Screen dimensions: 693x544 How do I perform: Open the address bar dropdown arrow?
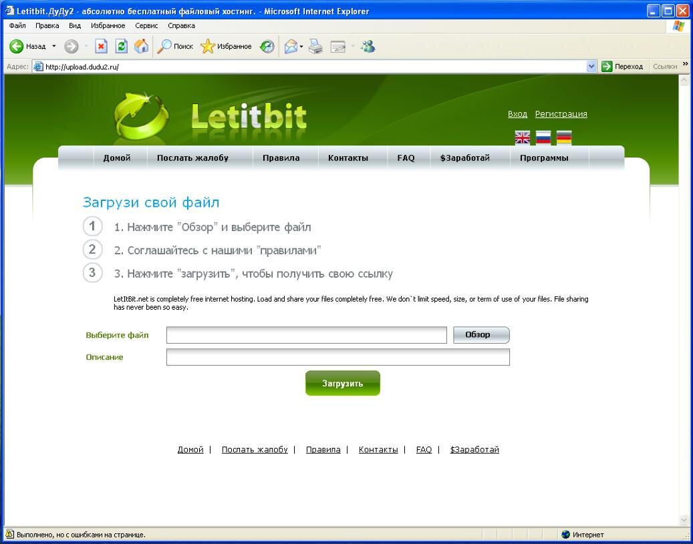click(591, 66)
